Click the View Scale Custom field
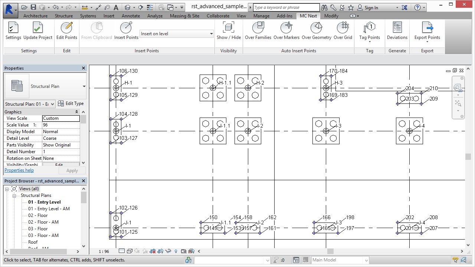The image size is (475, 267). click(x=61, y=118)
